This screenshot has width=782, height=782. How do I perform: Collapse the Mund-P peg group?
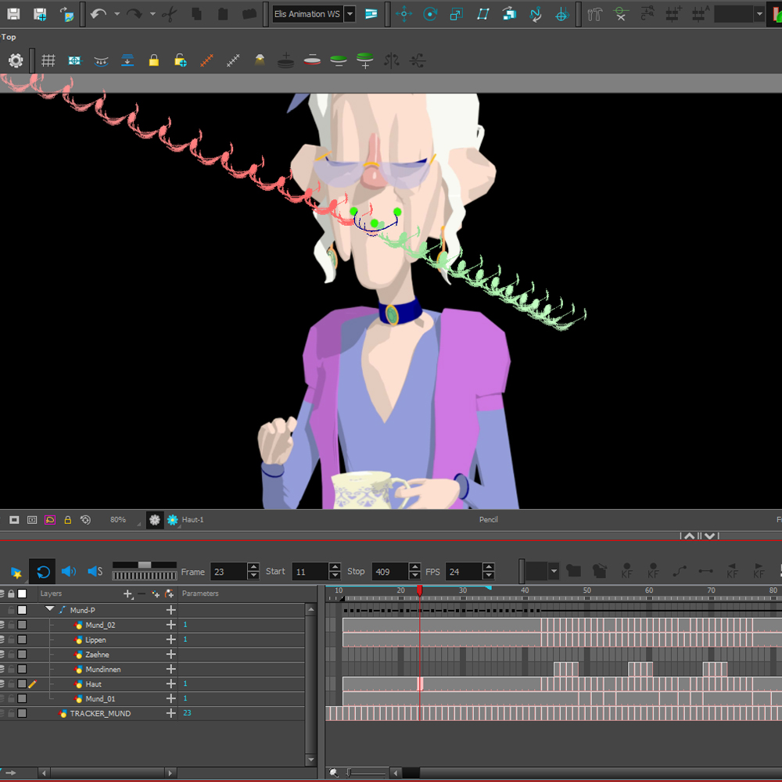tap(49, 609)
